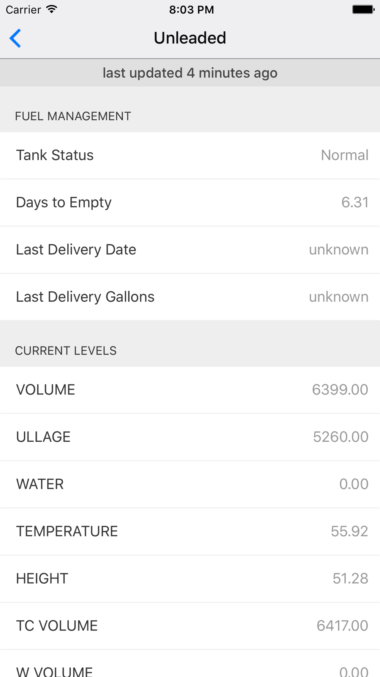The width and height of the screenshot is (380, 677).
Task: Tap the blue back arrow icon
Action: point(15,38)
